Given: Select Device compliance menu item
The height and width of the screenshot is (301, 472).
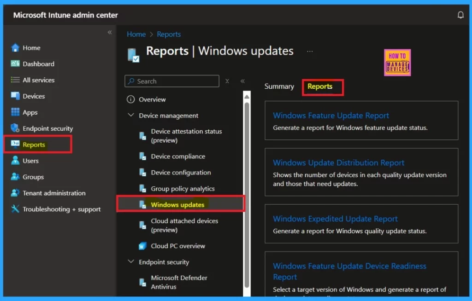Looking at the screenshot, I should 178,156.
